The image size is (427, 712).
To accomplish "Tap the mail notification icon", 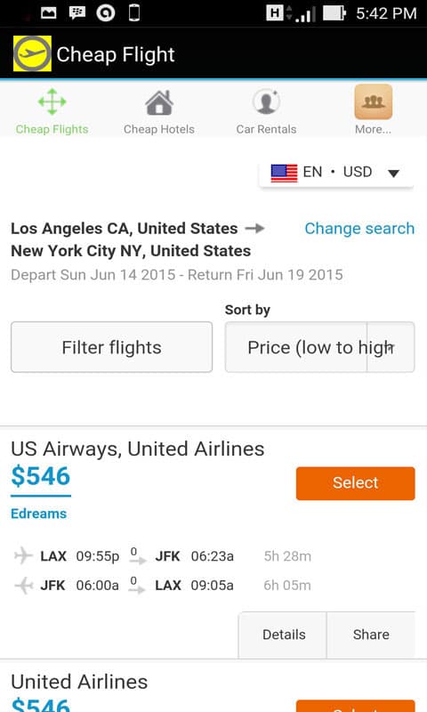I will [49, 12].
